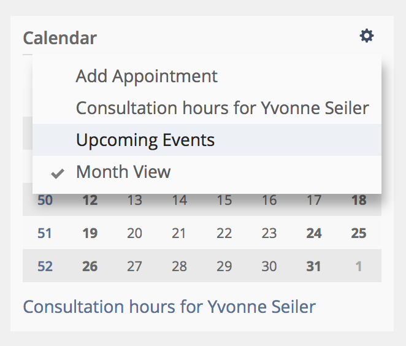Image resolution: width=406 pixels, height=346 pixels.
Task: Open calendar week 51
Action: point(45,234)
